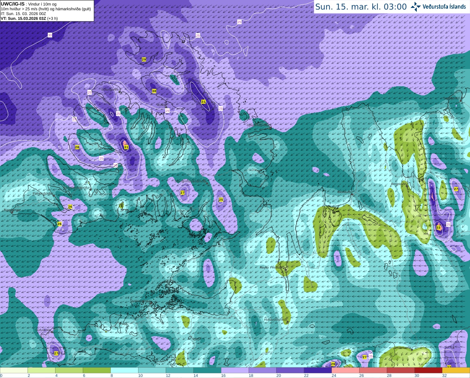Click the yellow 25 gust marker

coord(221,200)
